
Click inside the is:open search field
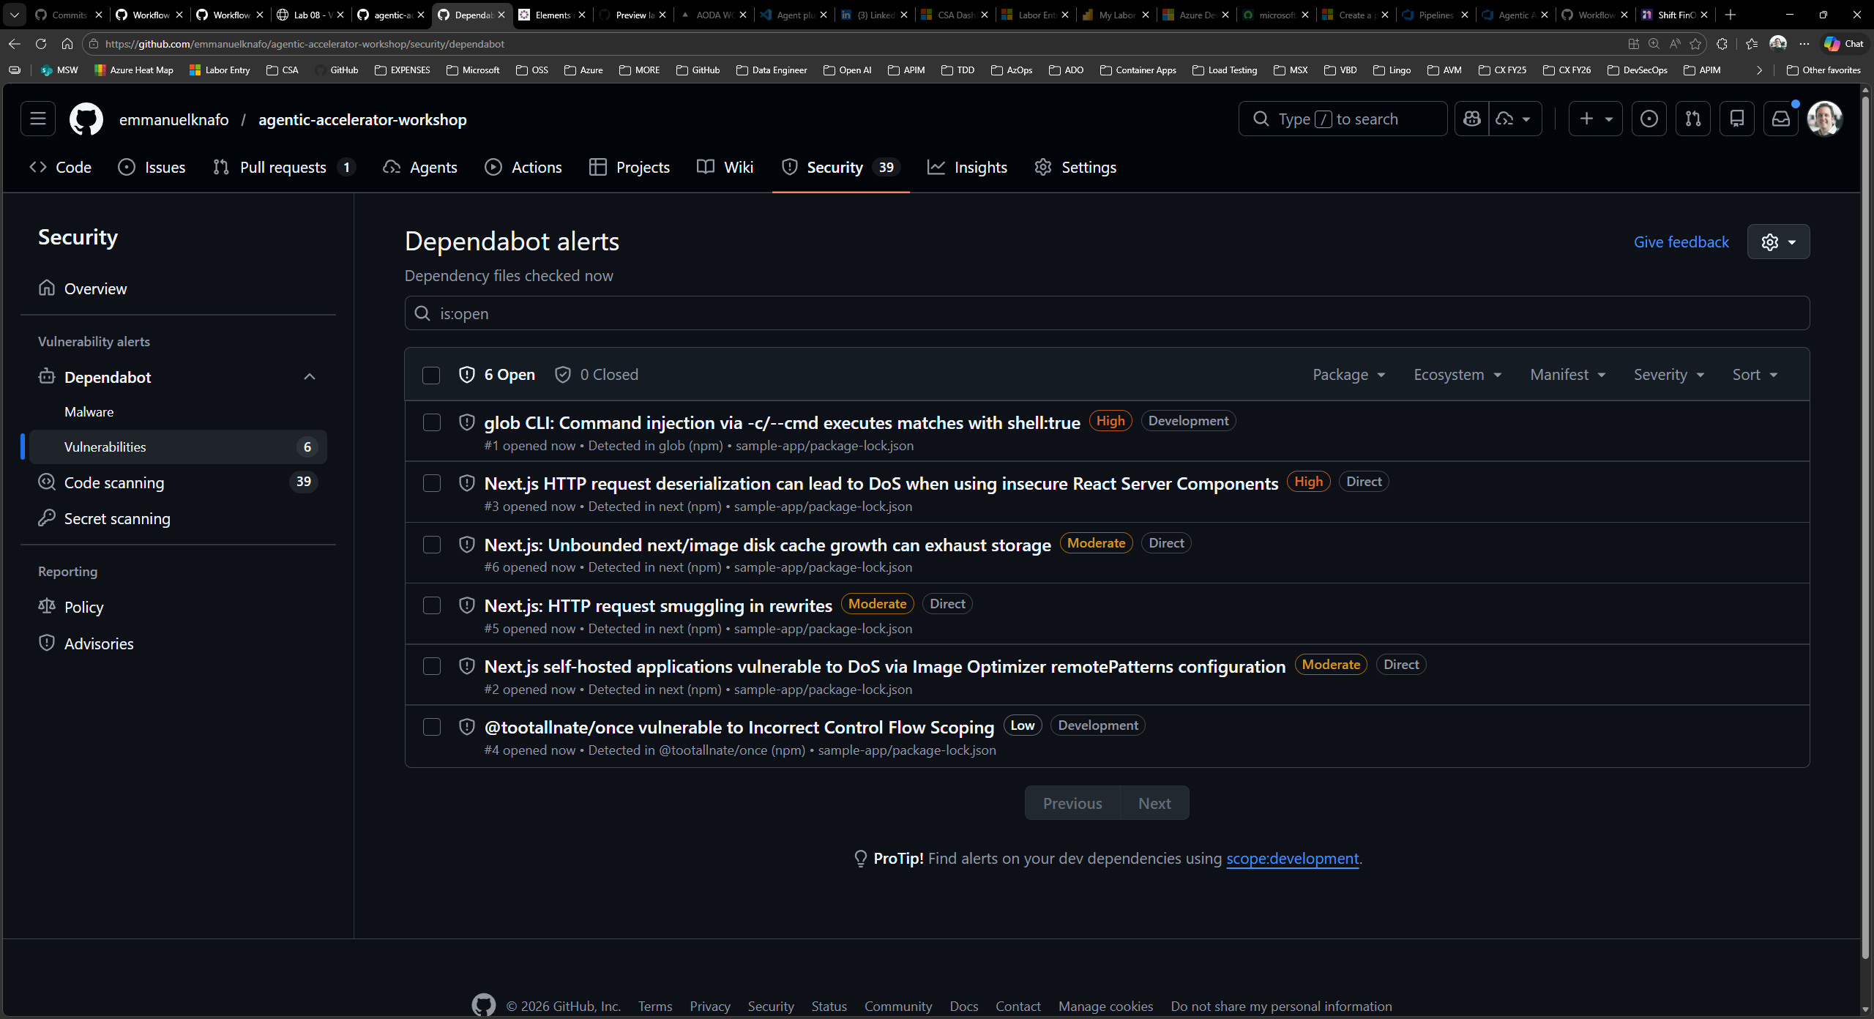878,313
